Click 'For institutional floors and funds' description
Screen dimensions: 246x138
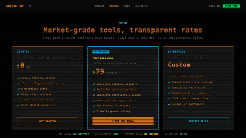pos(190,57)
